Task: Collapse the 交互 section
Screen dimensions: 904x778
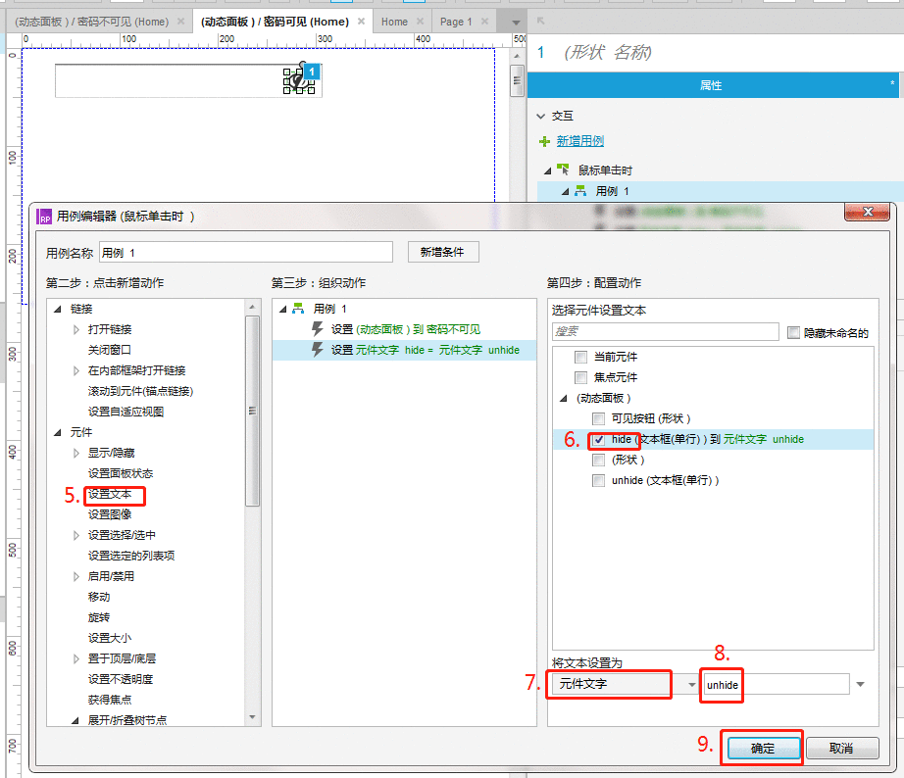Action: [541, 117]
